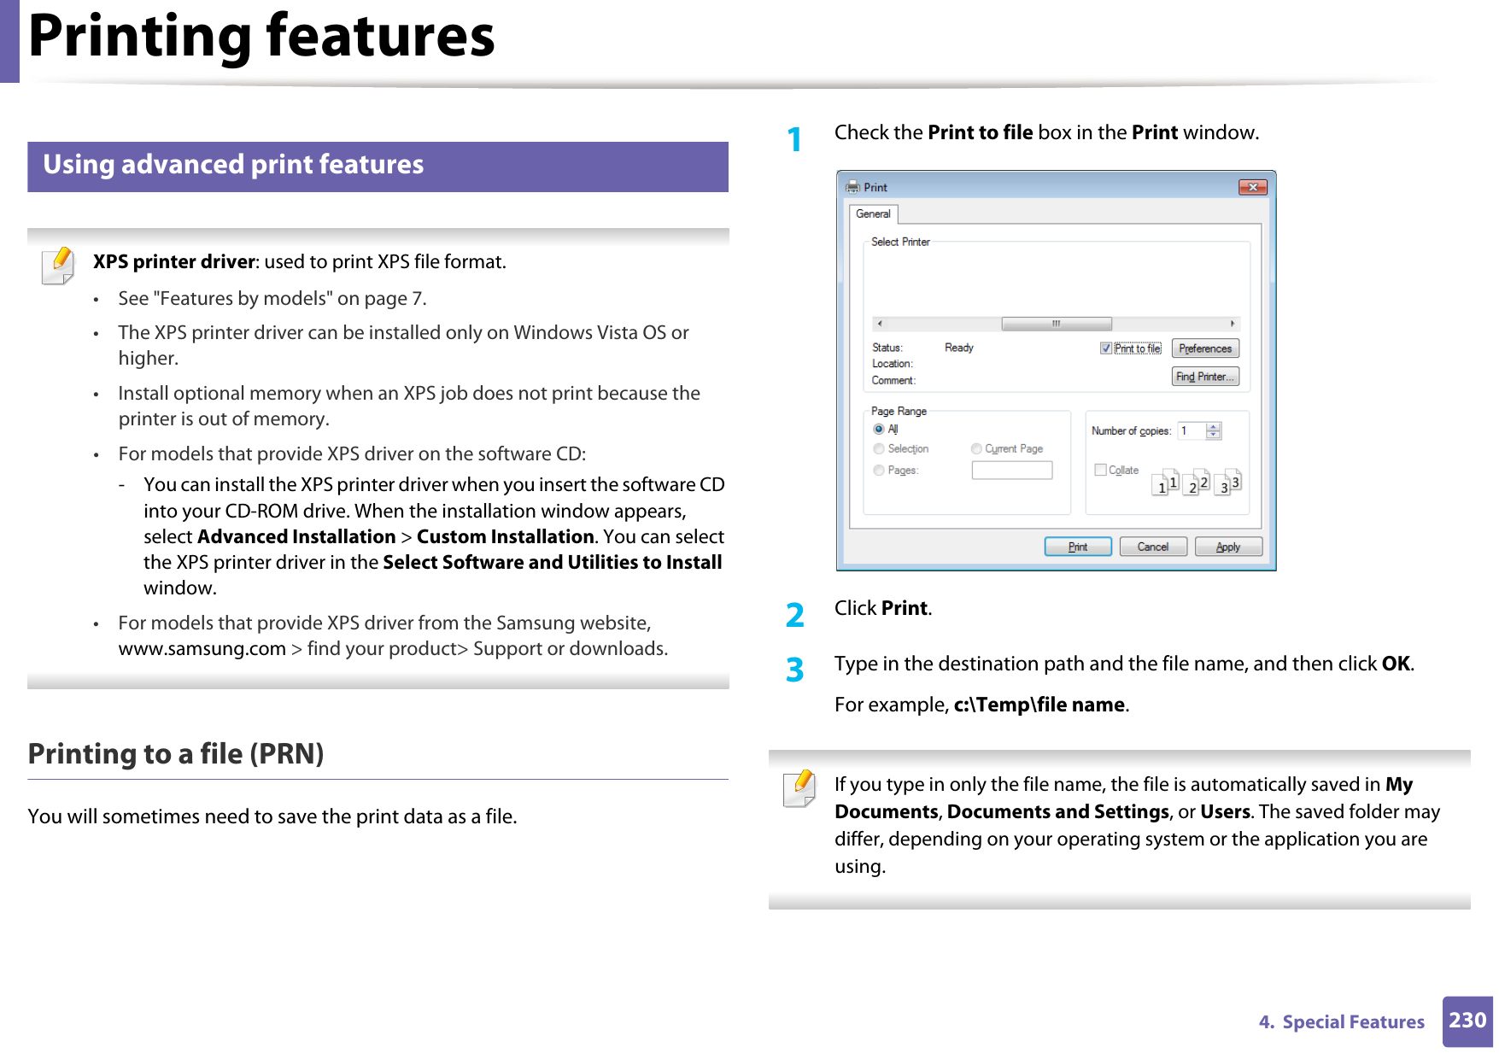Image resolution: width=1499 pixels, height=1059 pixels.
Task: Click the left arrow of the printer list scrollbar
Action: click(879, 325)
